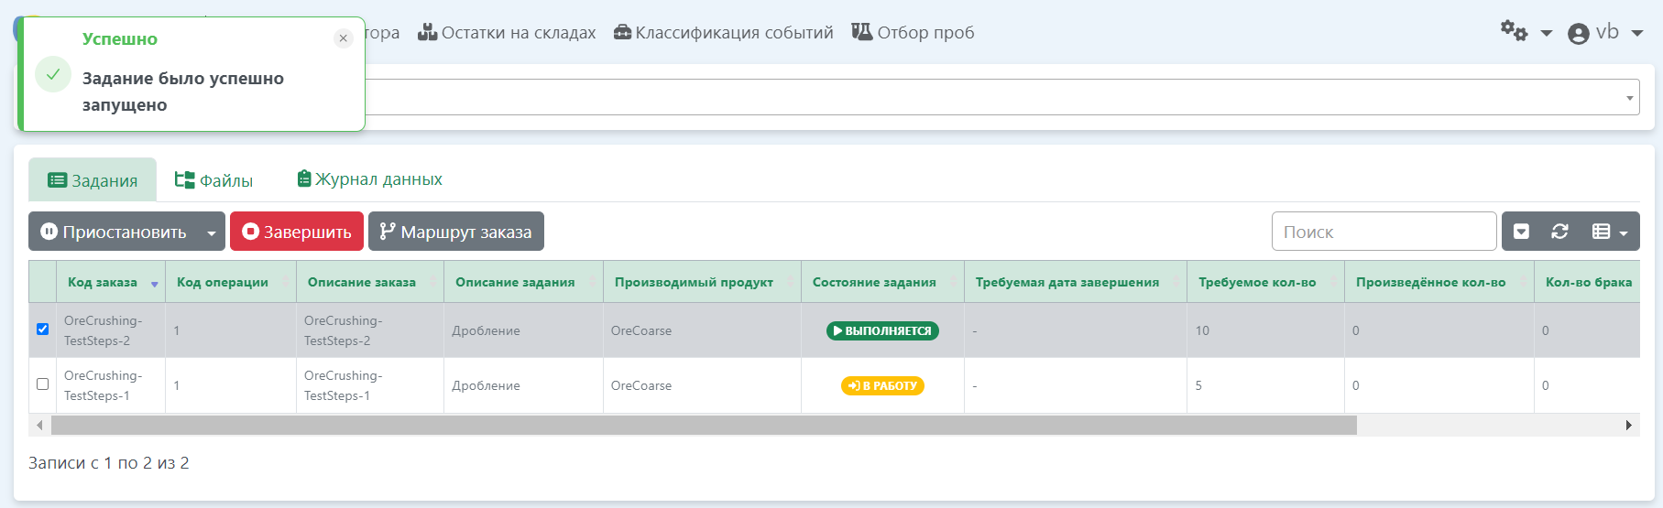Viewport: 1663px width, 508px height.
Task: Sort by Описание заказа column header
Action: pos(370,282)
